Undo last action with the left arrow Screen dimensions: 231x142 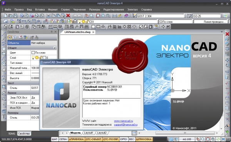[75, 16]
